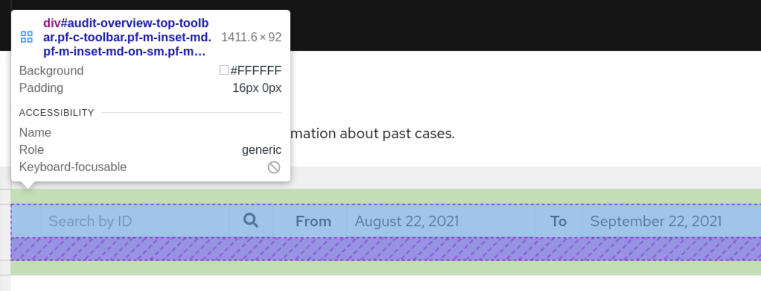
Task: Open the August 22, 2021 date field
Action: pyautogui.click(x=440, y=221)
